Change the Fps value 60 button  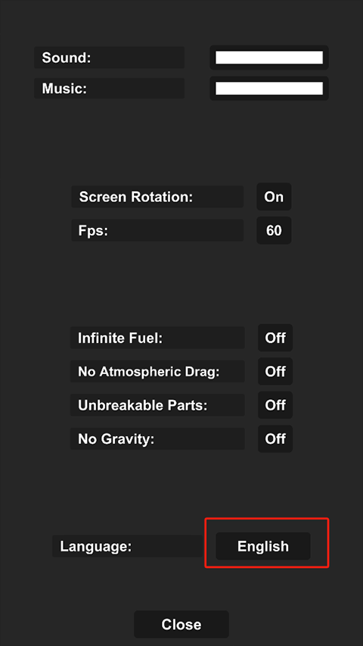[274, 230]
